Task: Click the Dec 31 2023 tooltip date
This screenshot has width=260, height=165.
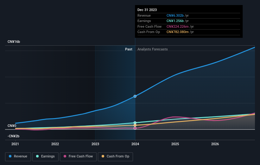Action: point(147,10)
